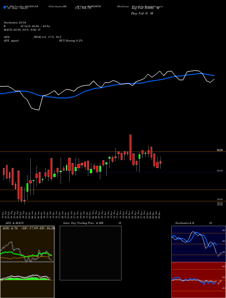Click the 'Intra Day Trading Price & MR' title
Screen dimensions: 226x298
(x=83, y=223)
